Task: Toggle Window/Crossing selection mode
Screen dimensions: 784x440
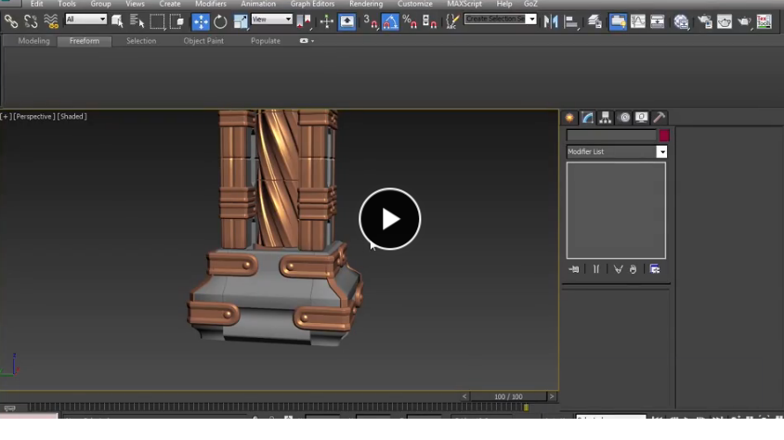Action: click(176, 21)
